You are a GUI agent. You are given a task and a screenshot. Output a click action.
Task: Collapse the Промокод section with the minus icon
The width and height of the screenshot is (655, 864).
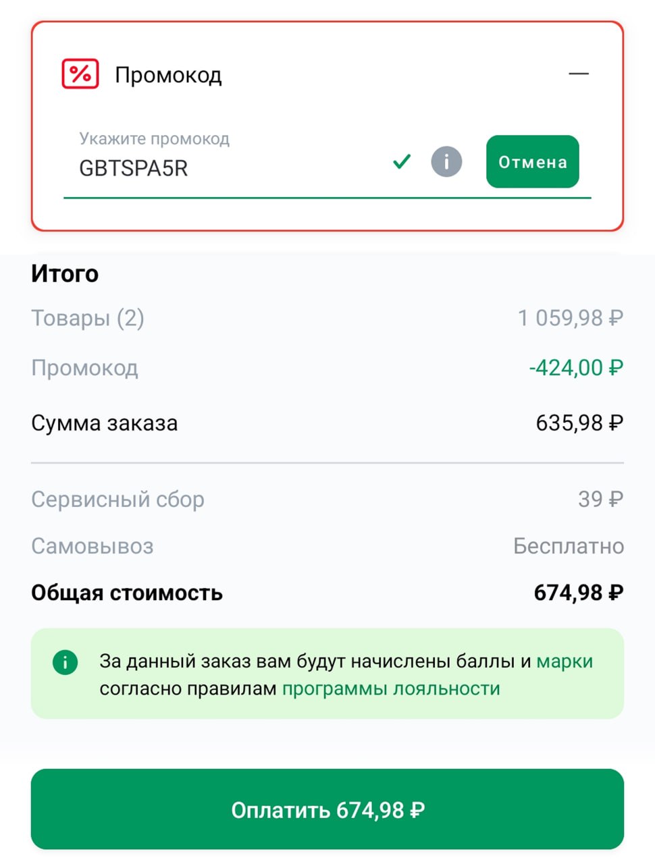click(x=579, y=74)
